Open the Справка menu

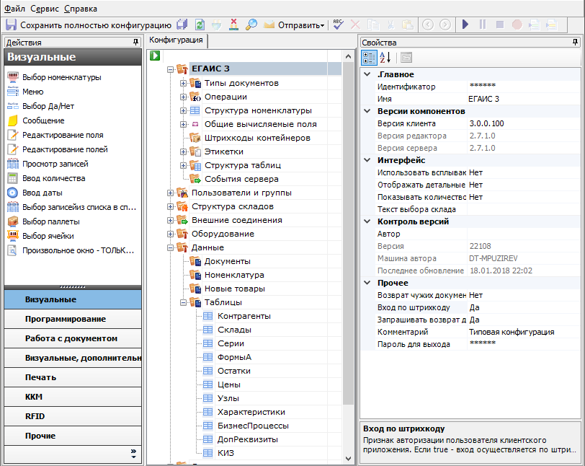tap(81, 8)
